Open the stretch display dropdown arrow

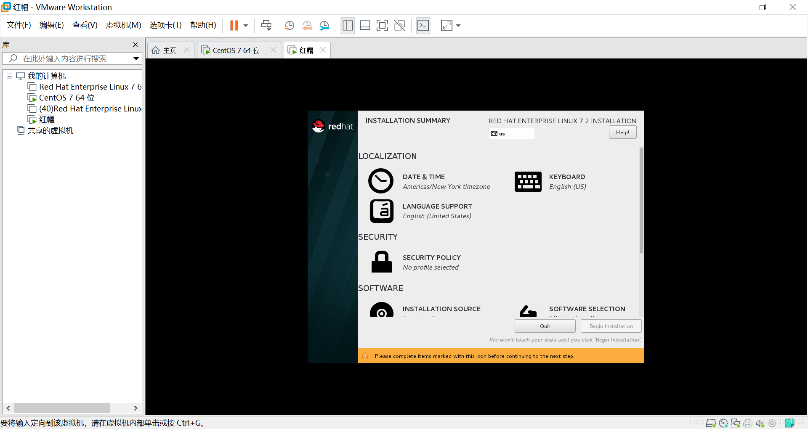pos(458,26)
